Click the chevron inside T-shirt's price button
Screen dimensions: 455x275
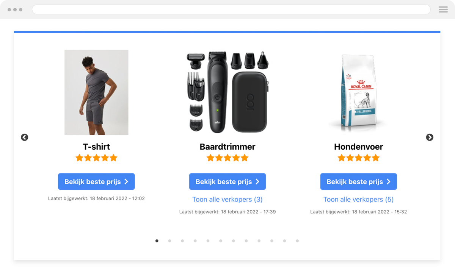[126, 181]
